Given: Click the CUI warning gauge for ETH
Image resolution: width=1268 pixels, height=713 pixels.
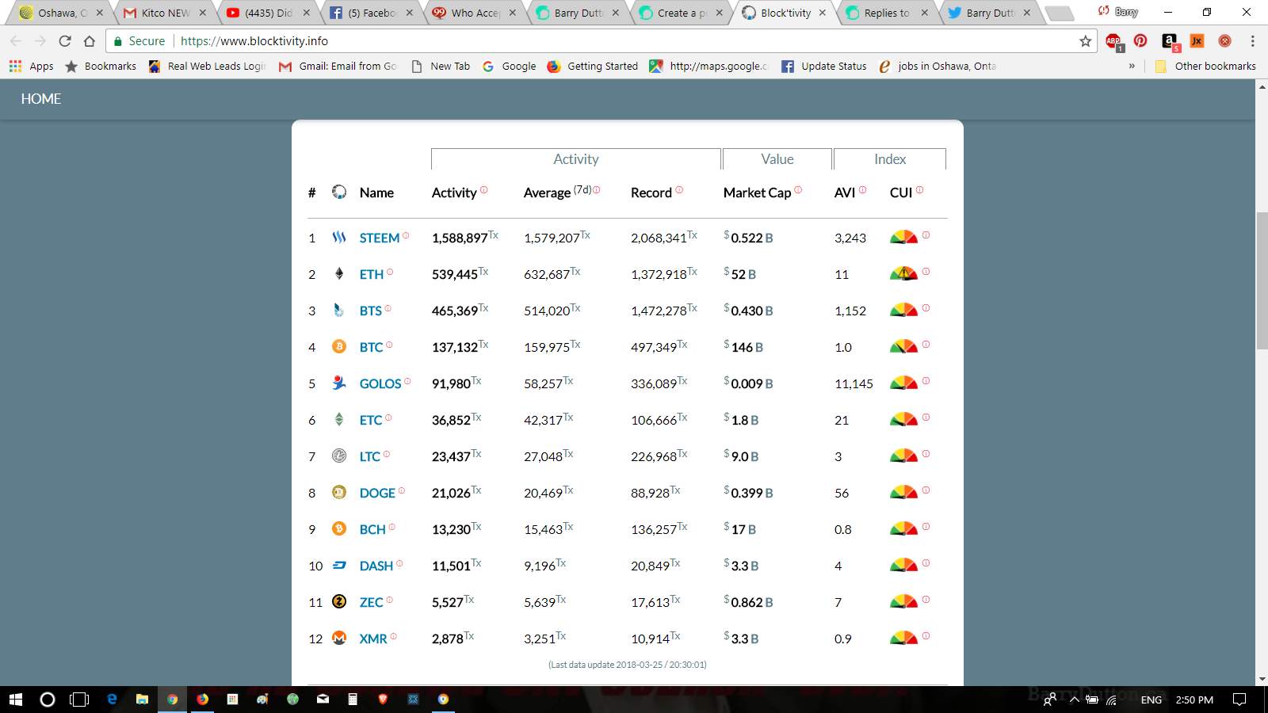Looking at the screenshot, I should [x=903, y=273].
